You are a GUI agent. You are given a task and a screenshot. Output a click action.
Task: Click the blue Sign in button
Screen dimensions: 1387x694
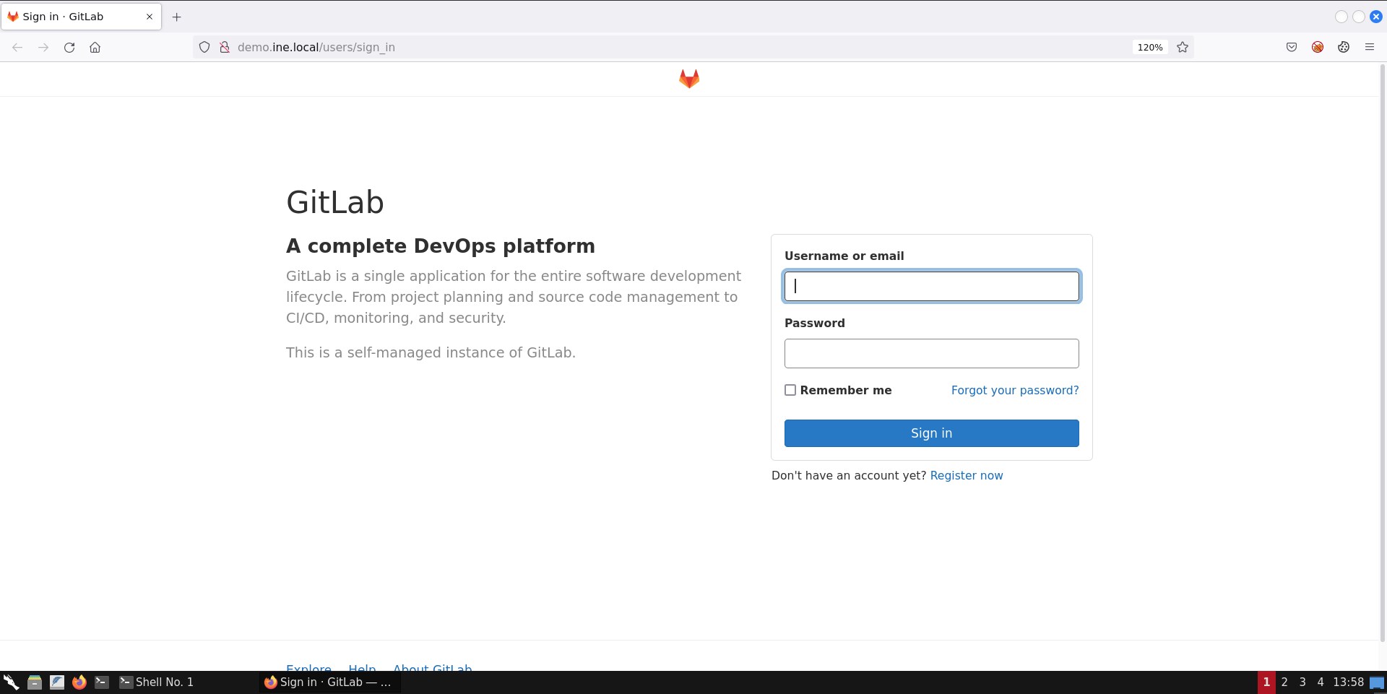click(932, 433)
